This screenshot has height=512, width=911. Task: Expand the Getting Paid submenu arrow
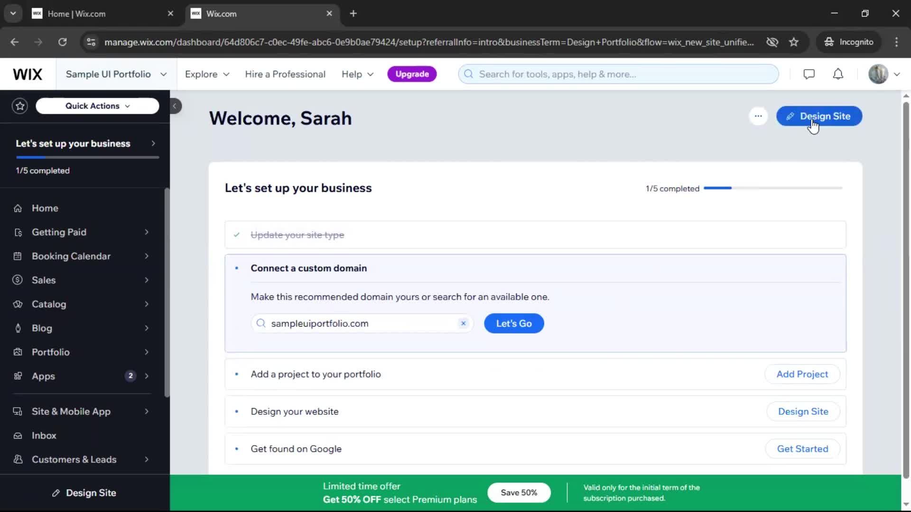[x=147, y=232]
